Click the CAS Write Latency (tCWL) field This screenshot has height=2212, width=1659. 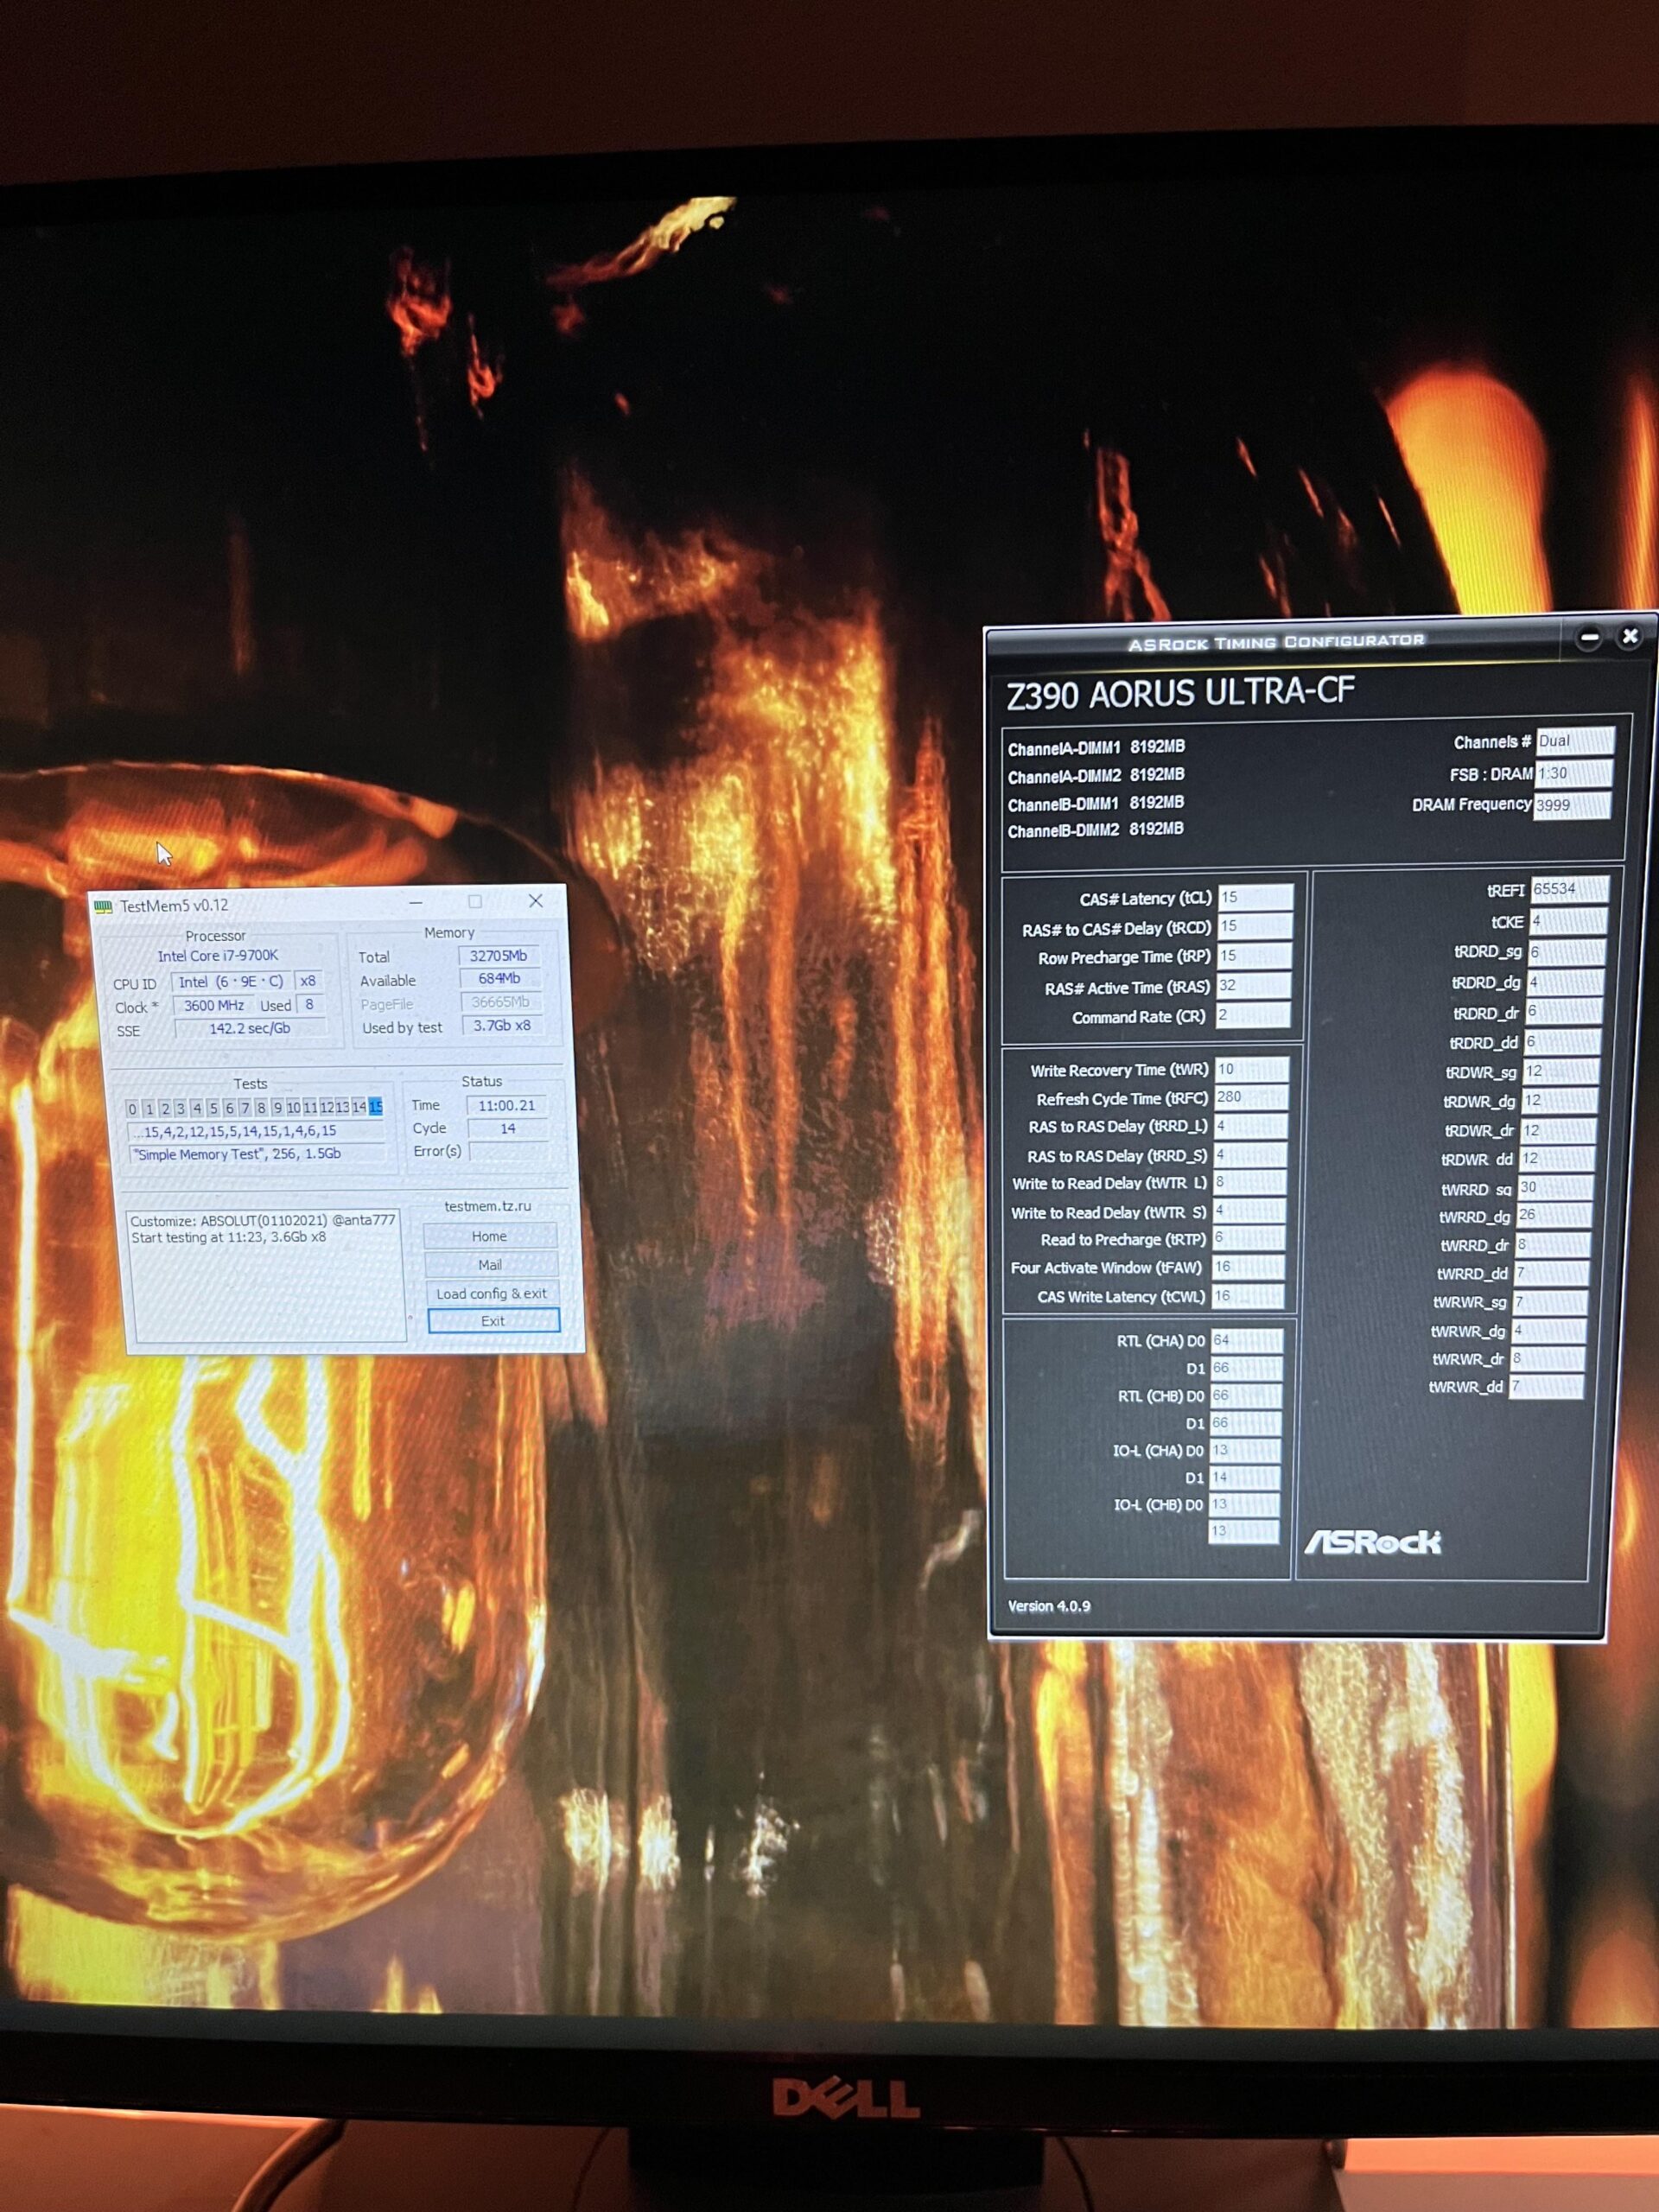point(1246,1296)
